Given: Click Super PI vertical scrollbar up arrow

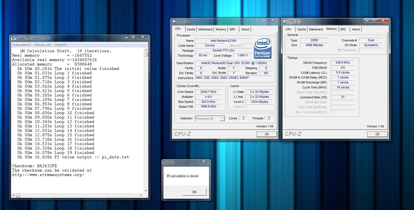Looking at the screenshot, I should coord(146,50).
